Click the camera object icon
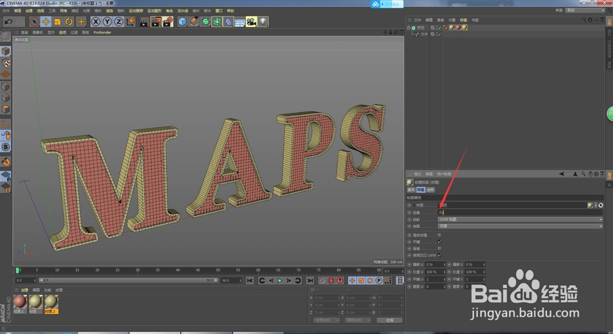Viewport: 613px width, 334px height. tap(251, 21)
